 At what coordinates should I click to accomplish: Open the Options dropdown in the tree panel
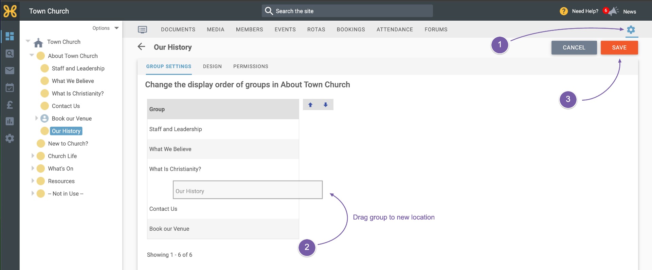[x=106, y=28]
